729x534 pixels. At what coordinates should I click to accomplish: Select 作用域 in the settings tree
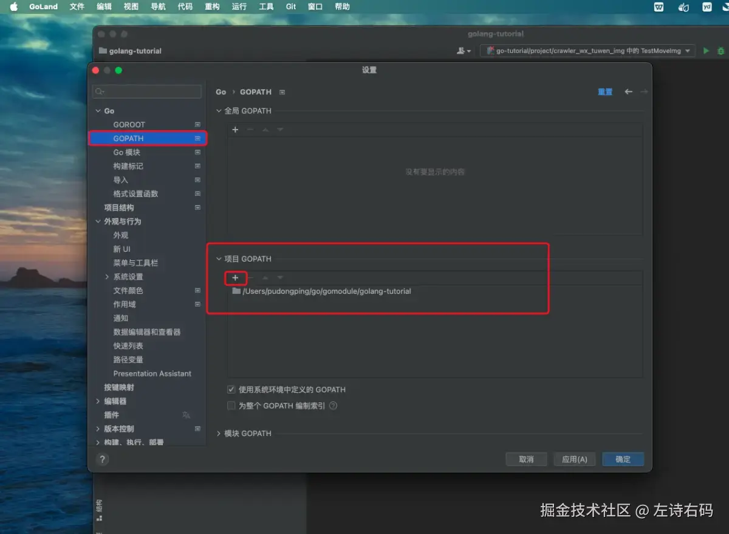click(x=125, y=305)
